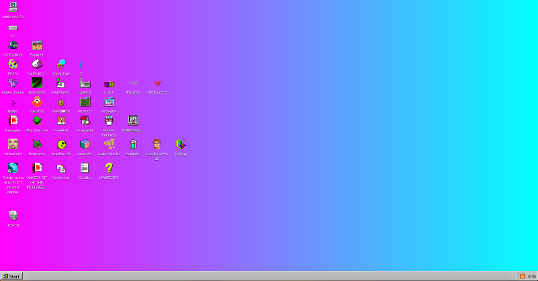Select the Explorer icon with the face
This screenshot has width=538, height=281.
(x=37, y=45)
